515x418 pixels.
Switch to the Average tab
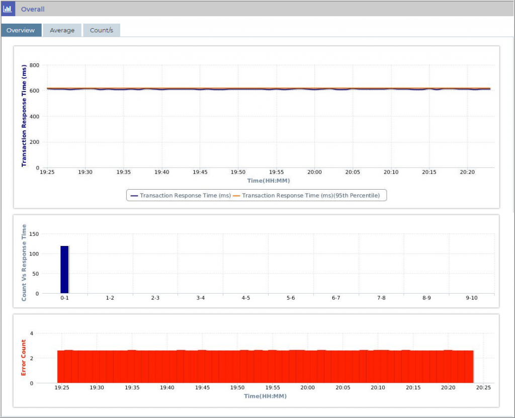(62, 30)
